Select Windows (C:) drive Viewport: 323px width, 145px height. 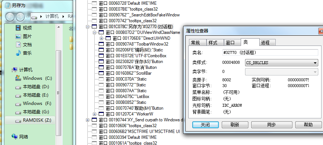[34, 78]
